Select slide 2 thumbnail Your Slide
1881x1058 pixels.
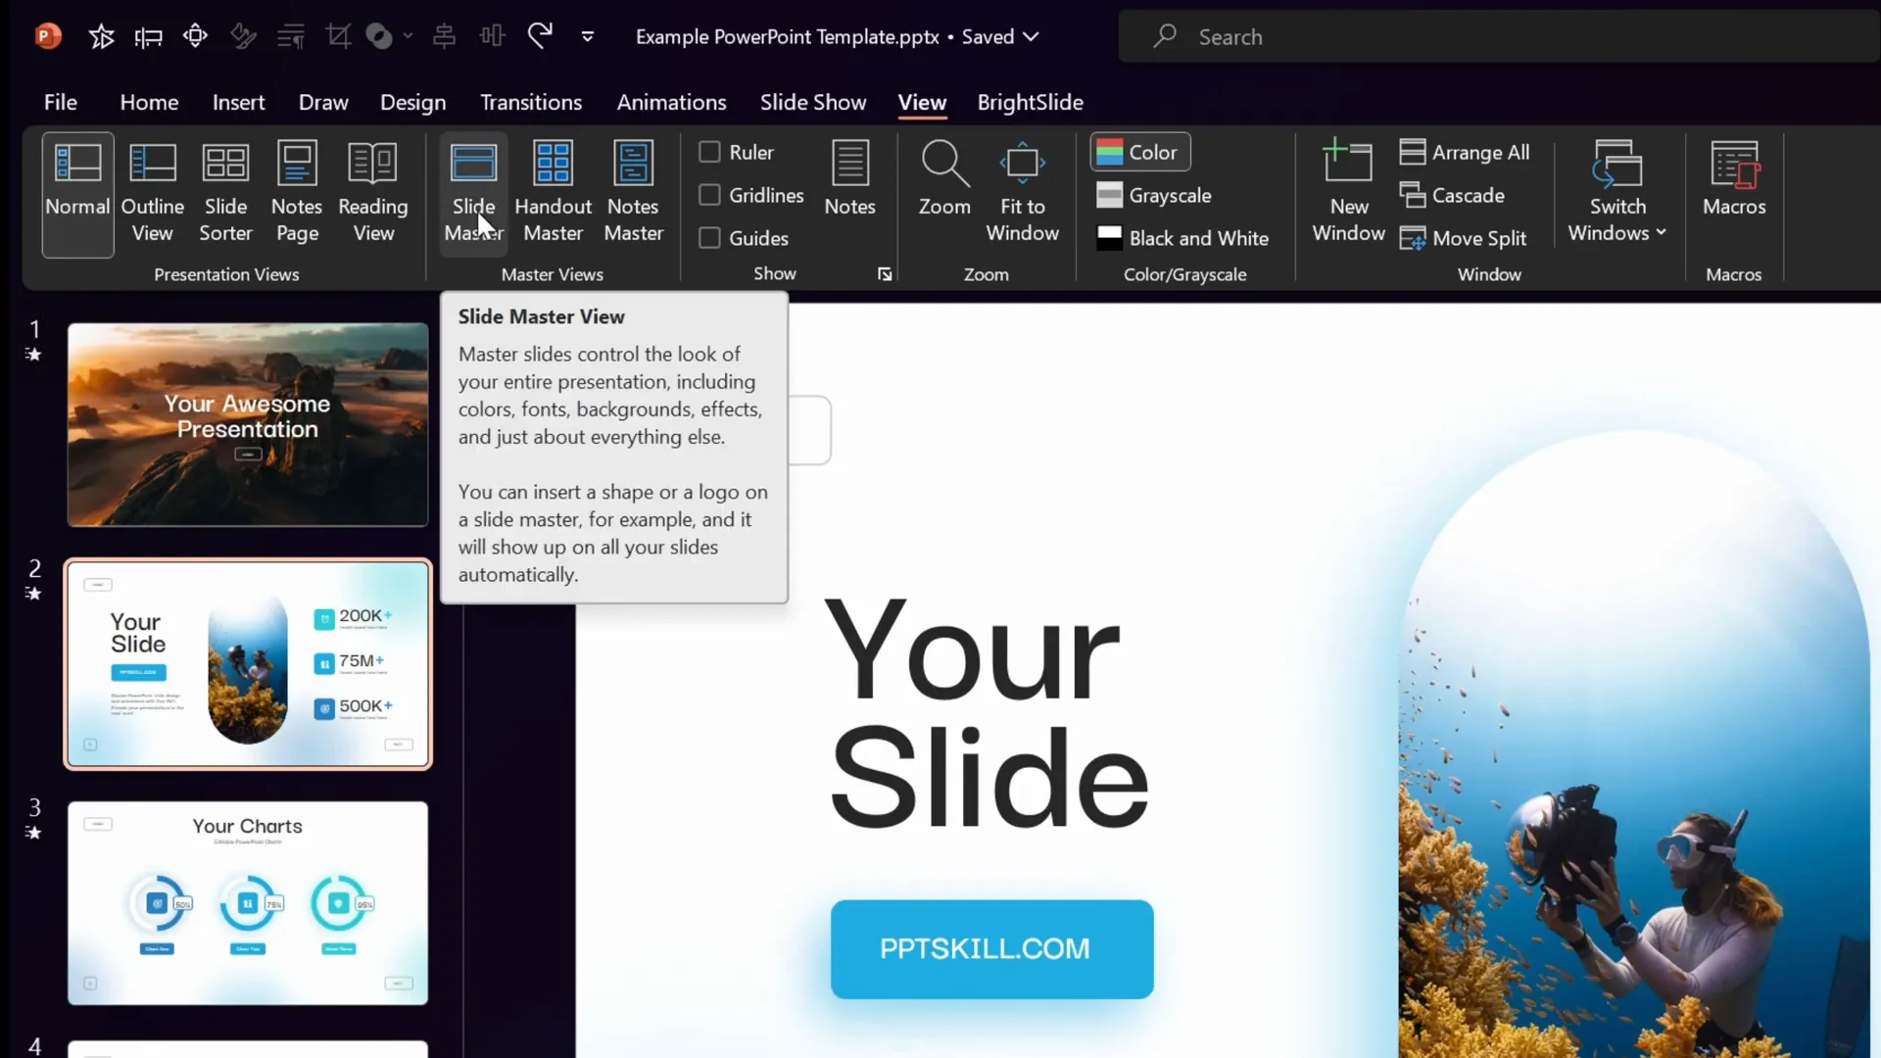248,664
